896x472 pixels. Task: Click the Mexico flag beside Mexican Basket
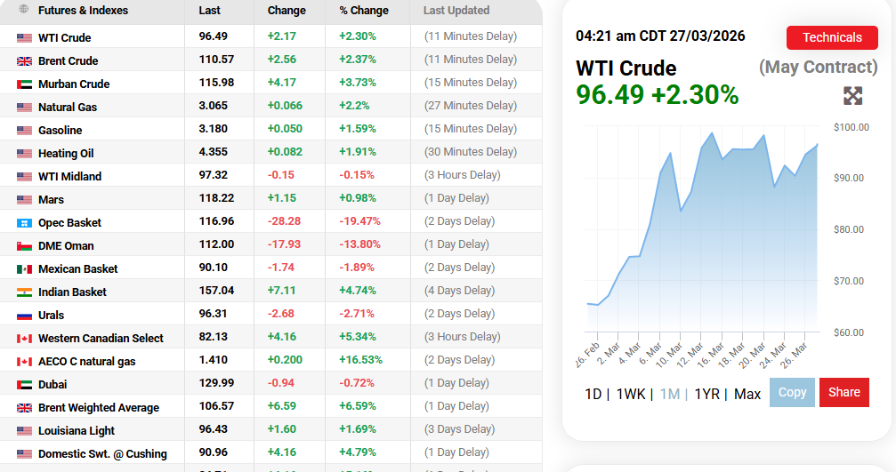(x=24, y=269)
